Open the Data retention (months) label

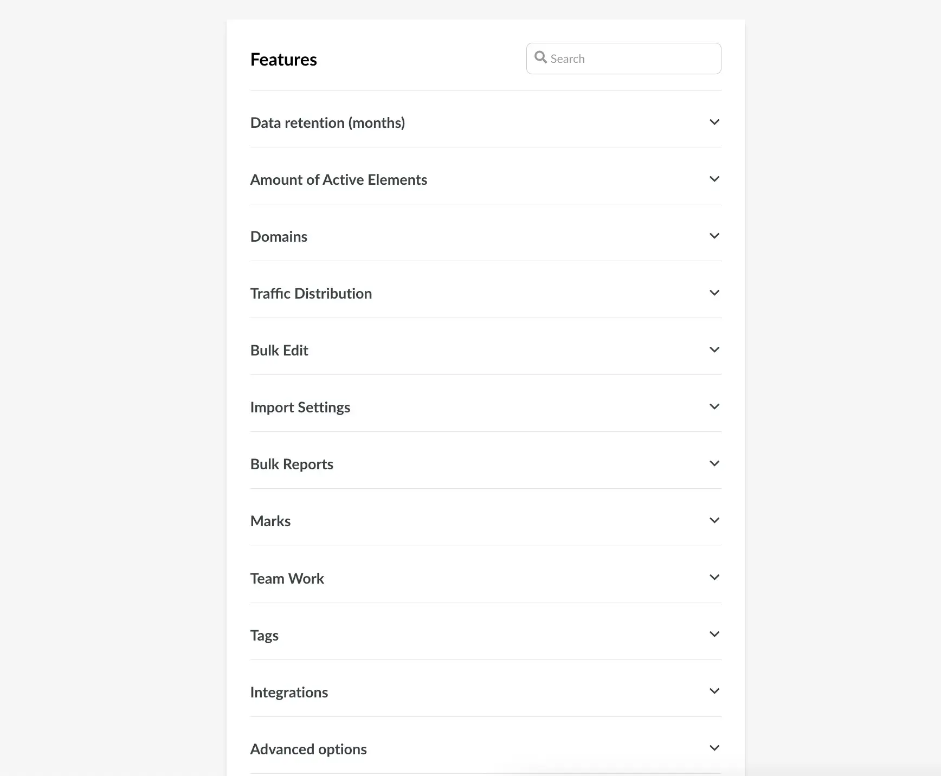point(327,123)
